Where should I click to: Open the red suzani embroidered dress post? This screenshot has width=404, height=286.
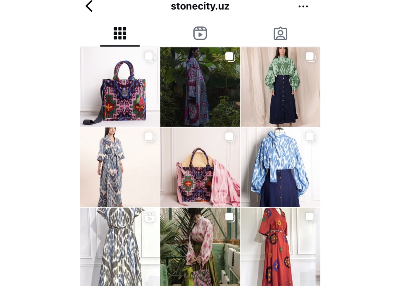click(x=280, y=247)
